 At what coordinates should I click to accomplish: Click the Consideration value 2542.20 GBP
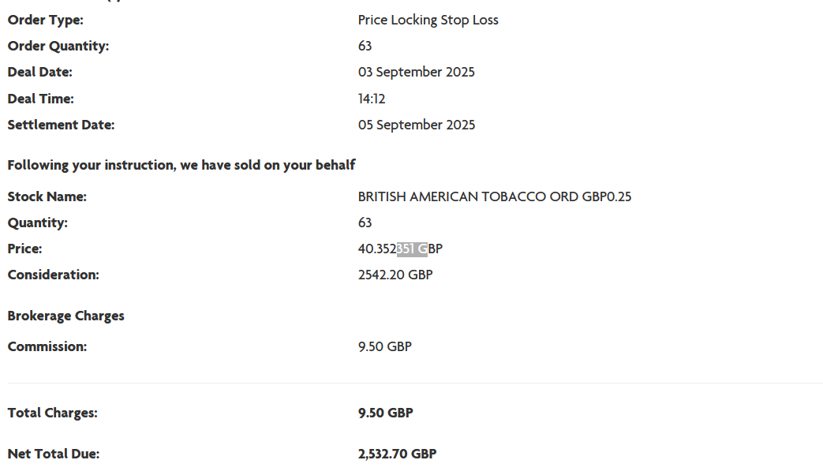(x=395, y=275)
